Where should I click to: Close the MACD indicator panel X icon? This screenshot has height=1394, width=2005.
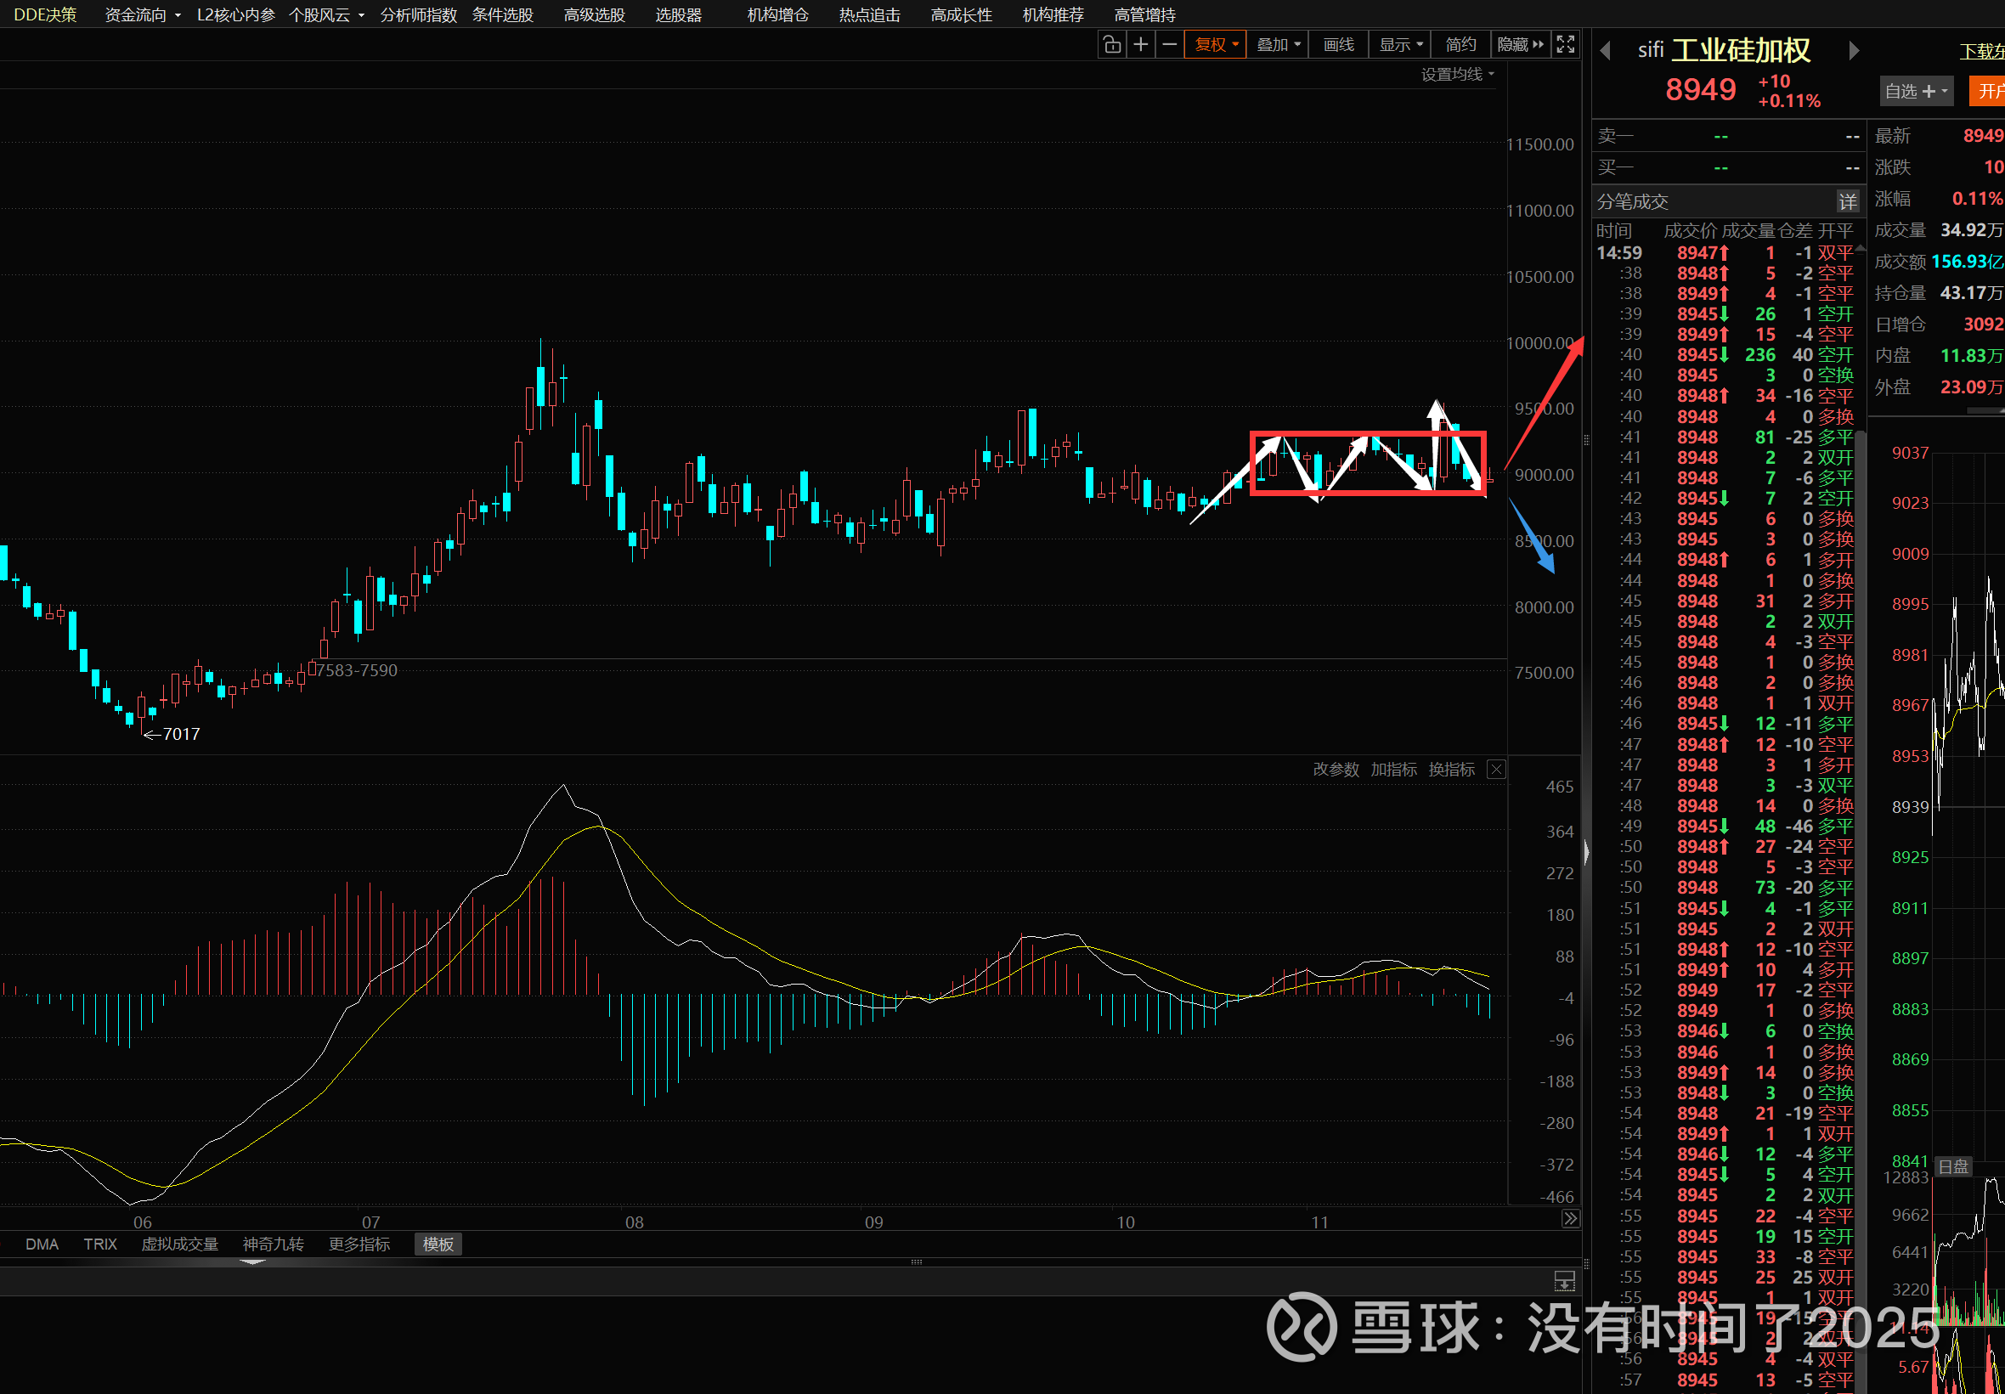[x=1496, y=770]
